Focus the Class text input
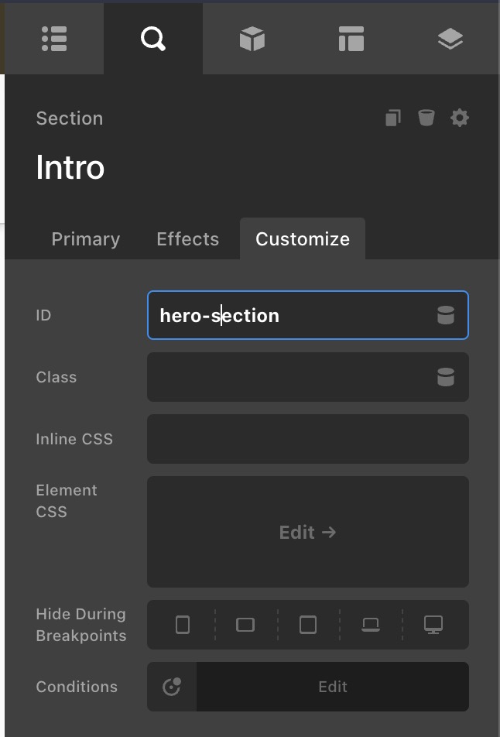 pos(286,377)
